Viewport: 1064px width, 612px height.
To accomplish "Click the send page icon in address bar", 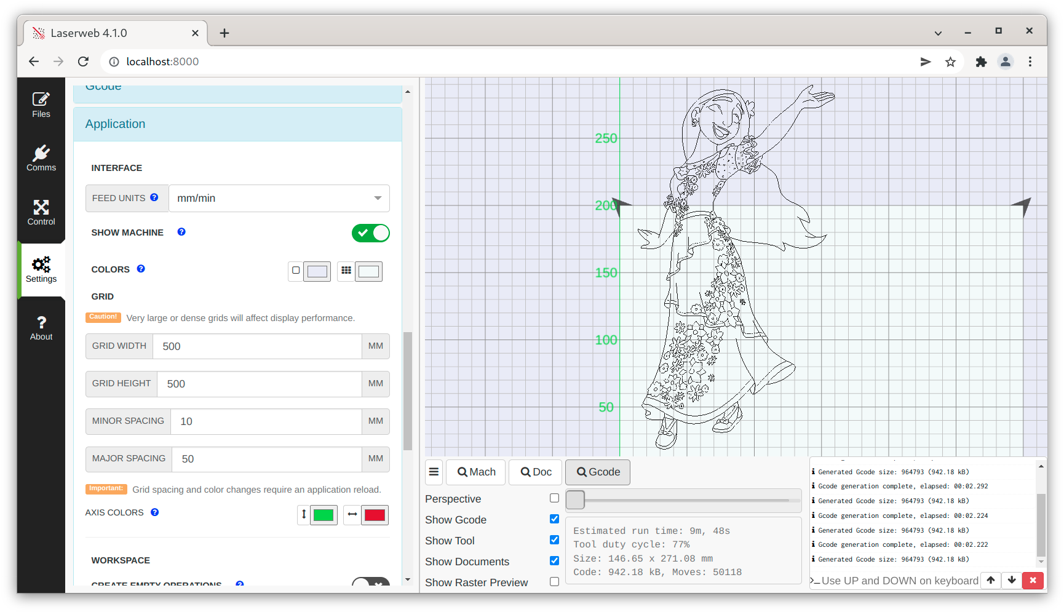I will coord(926,62).
